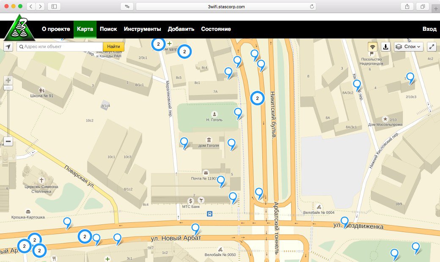Click the Посольство Нидерландов label

point(371,61)
